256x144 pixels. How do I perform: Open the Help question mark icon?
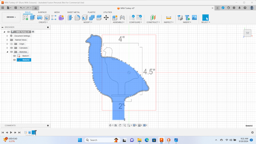(x=245, y=8)
